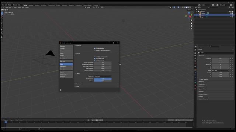Open Preferences hamburger menu icon

(60, 90)
